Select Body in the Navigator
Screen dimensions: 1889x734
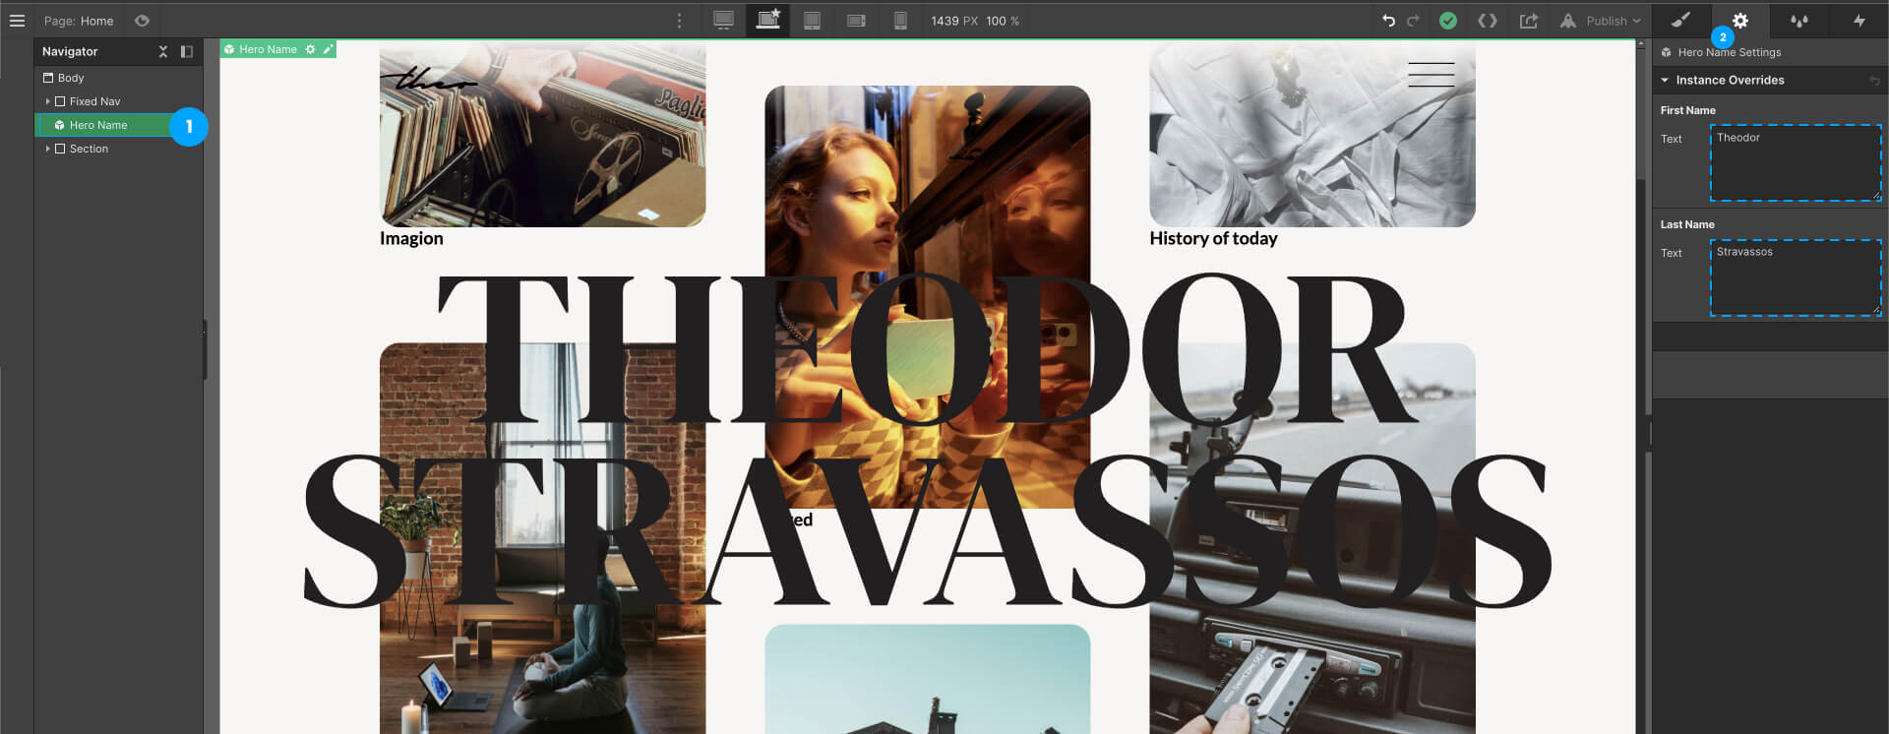[118, 78]
